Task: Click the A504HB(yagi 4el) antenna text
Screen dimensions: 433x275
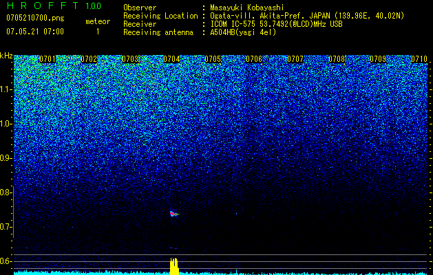Action: click(x=243, y=32)
